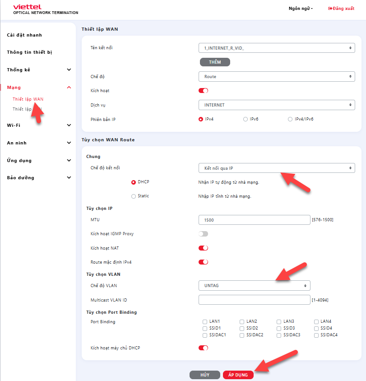Open the Tên kết nối dropdown

click(x=276, y=48)
